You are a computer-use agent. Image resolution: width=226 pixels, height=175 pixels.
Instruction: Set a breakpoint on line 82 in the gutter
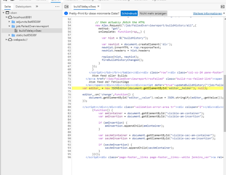click(69, 113)
